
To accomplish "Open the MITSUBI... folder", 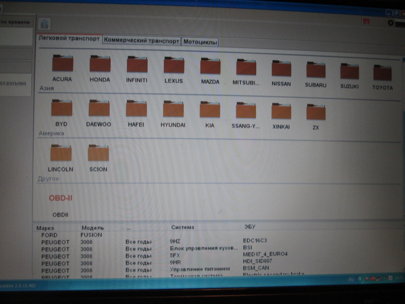I will pyautogui.click(x=246, y=72).
